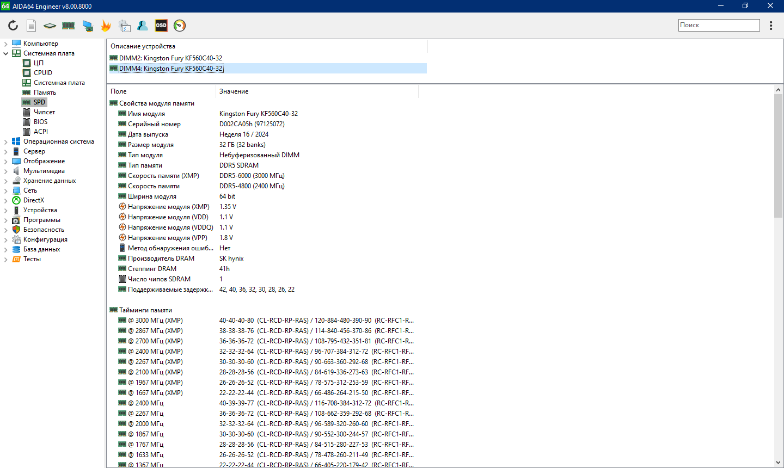Open the memory module benchmark icon
This screenshot has height=468, width=784.
pyautogui.click(x=68, y=26)
